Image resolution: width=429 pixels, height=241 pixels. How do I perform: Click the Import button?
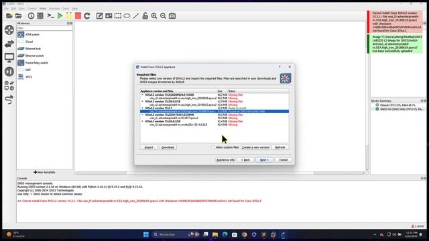(149, 147)
